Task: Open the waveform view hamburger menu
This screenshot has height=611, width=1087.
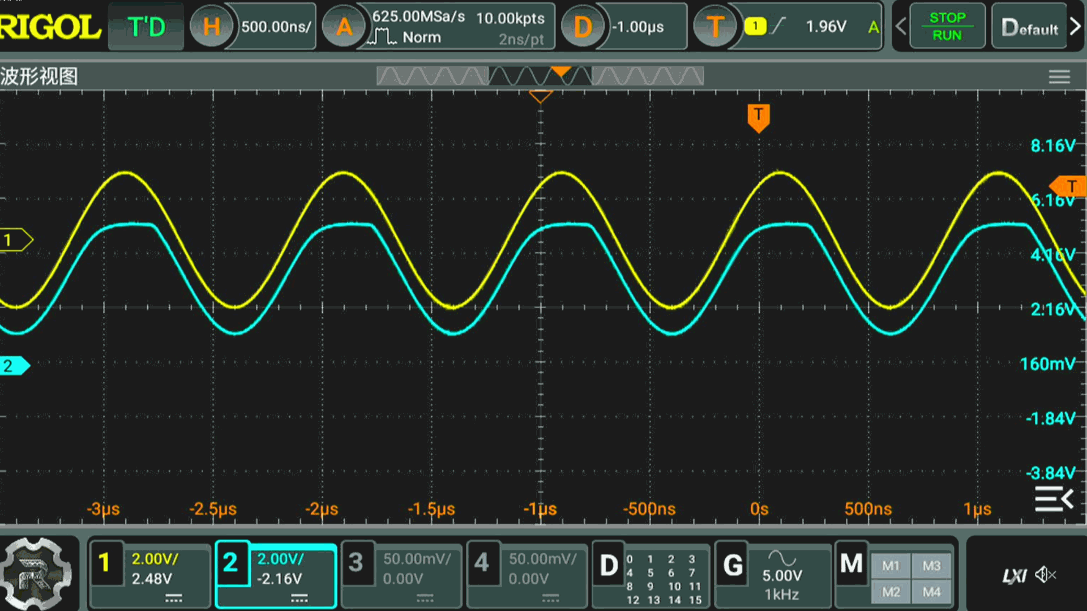Action: point(1059,76)
